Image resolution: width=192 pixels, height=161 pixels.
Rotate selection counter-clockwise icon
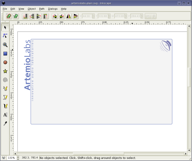(x=55, y=16)
